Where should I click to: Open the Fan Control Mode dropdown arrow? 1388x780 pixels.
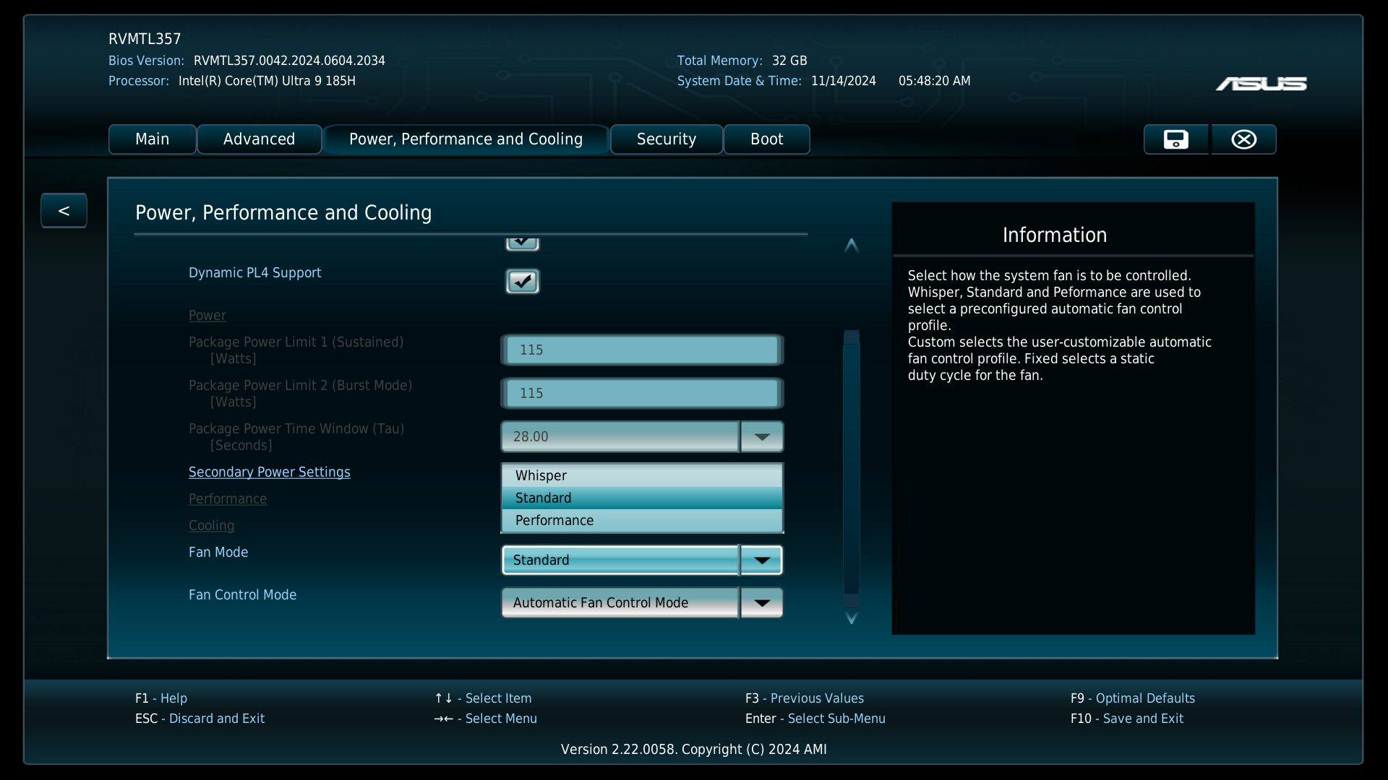(761, 603)
